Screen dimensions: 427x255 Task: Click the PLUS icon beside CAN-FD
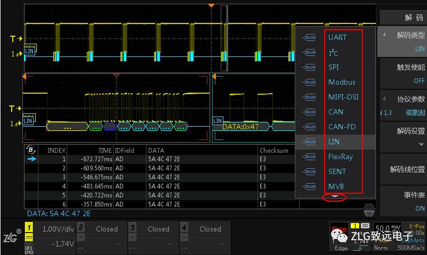pos(309,127)
